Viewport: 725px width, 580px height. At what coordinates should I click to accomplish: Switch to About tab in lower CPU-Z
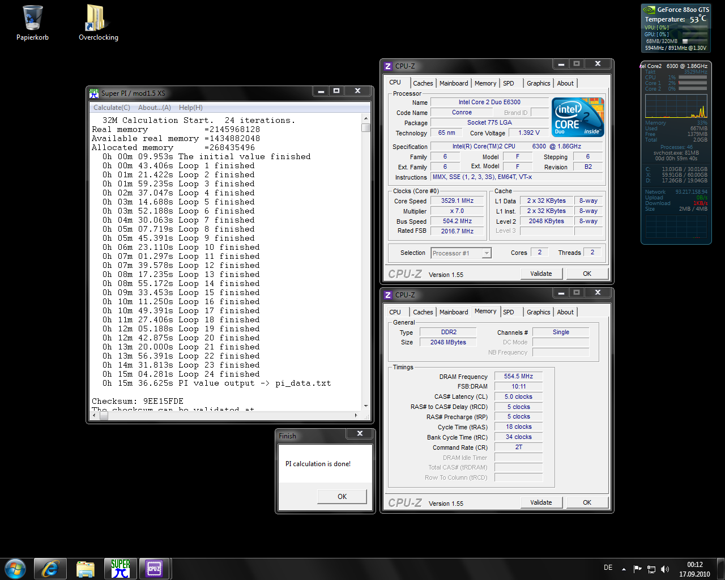565,312
